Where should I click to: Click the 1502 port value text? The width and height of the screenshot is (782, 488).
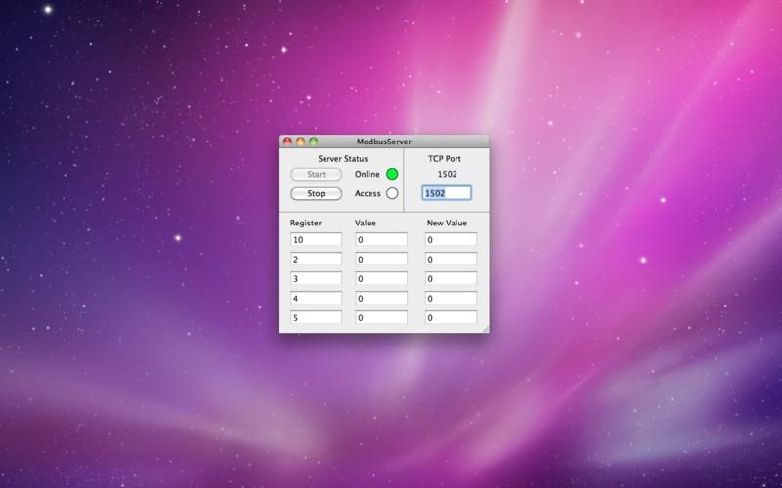tap(447, 174)
